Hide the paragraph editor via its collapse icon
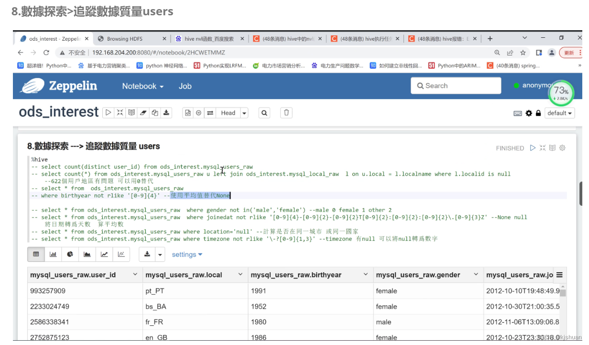589x345 pixels. (543, 148)
